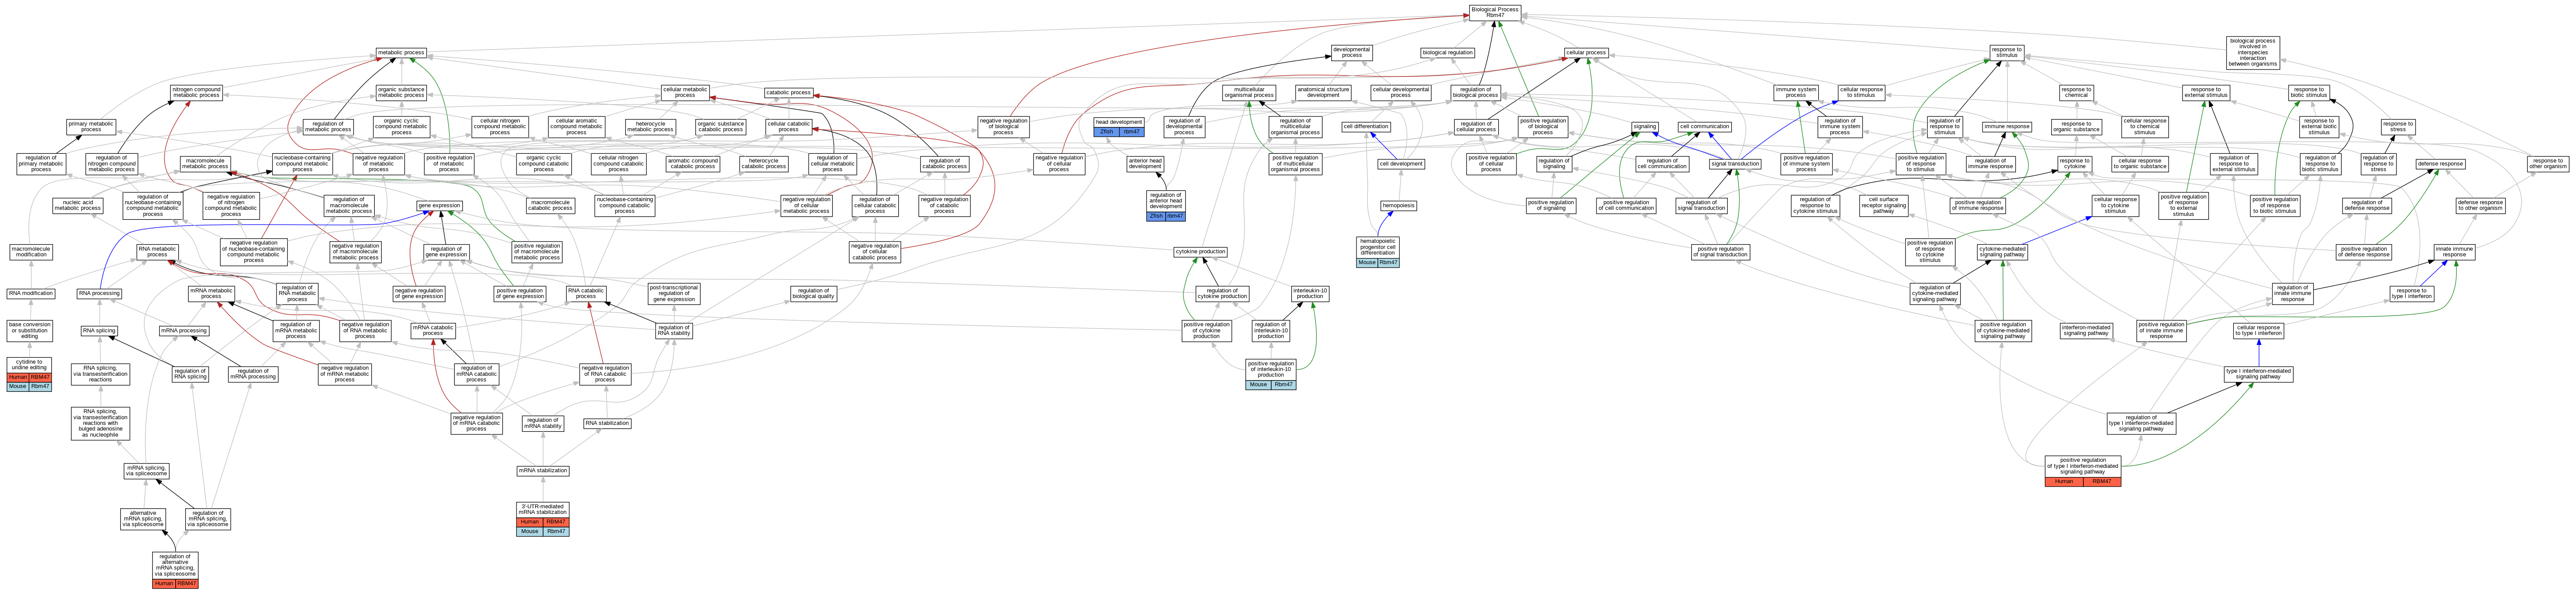This screenshot has width=2576, height=593.
Task: Click Human RBM47 label under cytidine to uridine editing
Action: 29,377
